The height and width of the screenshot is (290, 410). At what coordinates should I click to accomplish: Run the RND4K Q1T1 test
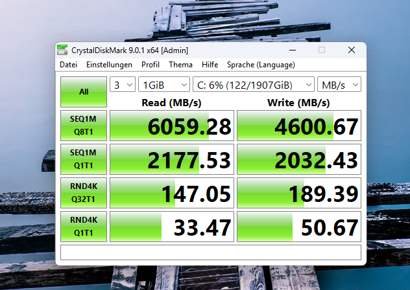84,227
